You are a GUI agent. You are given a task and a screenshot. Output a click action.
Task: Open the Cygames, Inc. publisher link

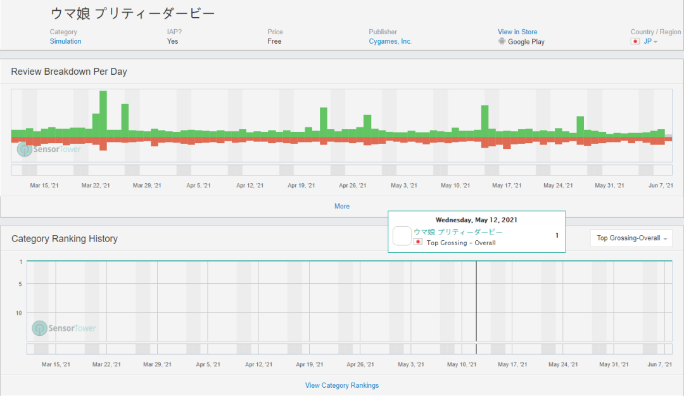(x=390, y=41)
